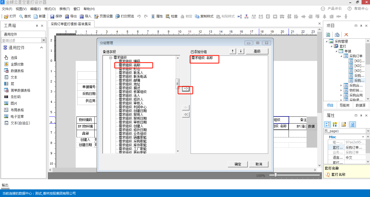Select 需求组织.名称 in added groups
Image resolution: width=370 pixels, height=197 pixels.
tap(202, 58)
